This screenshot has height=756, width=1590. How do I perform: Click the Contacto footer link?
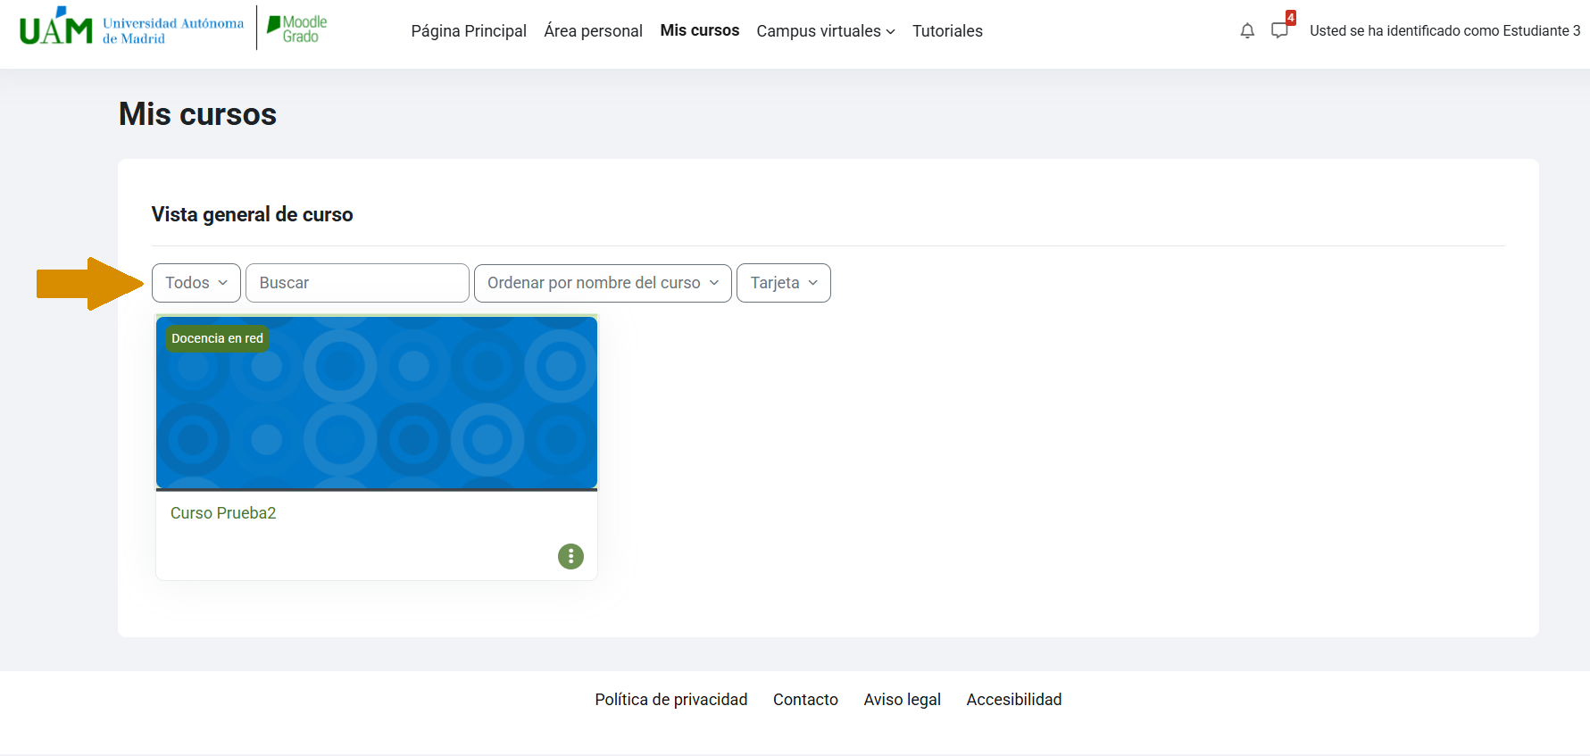point(805,700)
